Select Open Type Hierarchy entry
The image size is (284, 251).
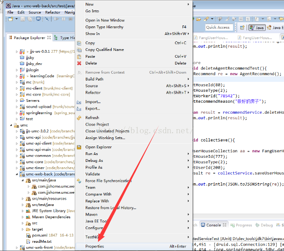coord(134,27)
